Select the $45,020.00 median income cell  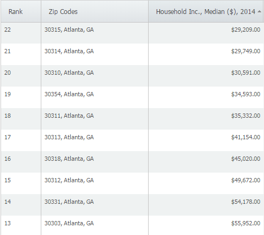pos(246,159)
